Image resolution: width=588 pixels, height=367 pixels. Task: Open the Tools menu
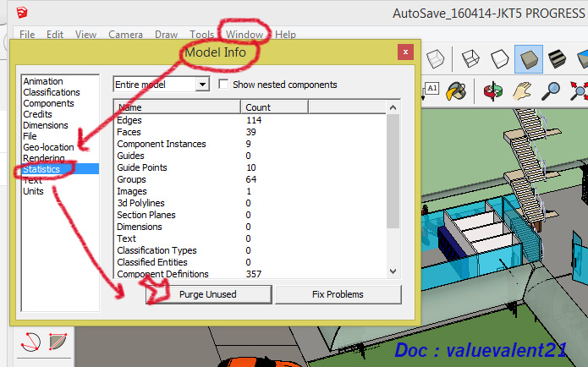click(x=201, y=35)
